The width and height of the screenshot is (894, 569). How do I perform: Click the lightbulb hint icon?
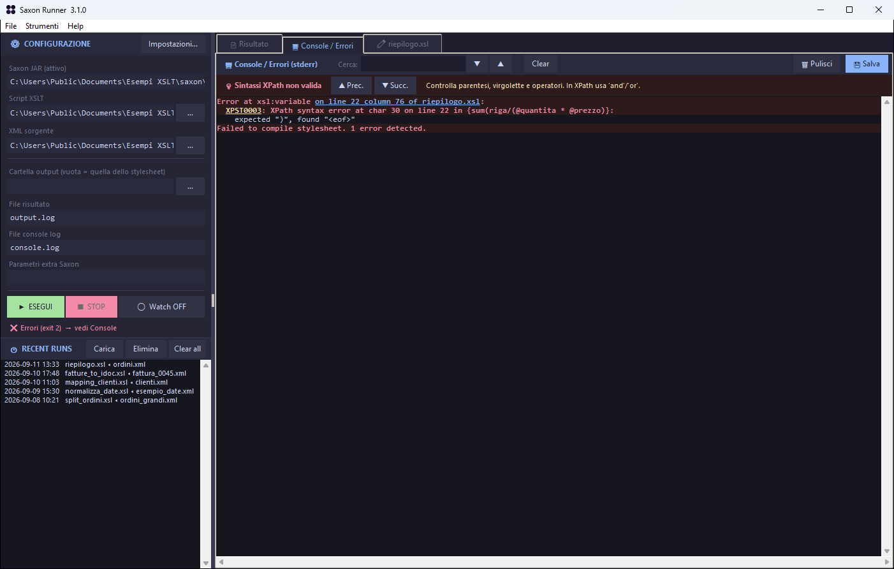[x=229, y=86]
